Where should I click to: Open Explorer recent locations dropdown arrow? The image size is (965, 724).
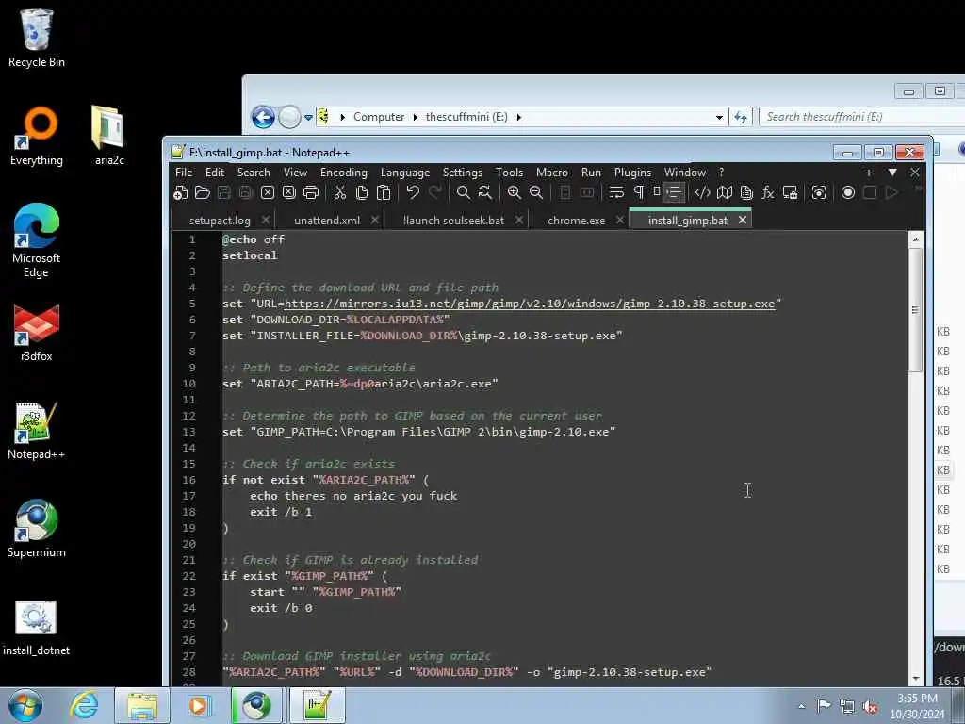[x=308, y=117]
